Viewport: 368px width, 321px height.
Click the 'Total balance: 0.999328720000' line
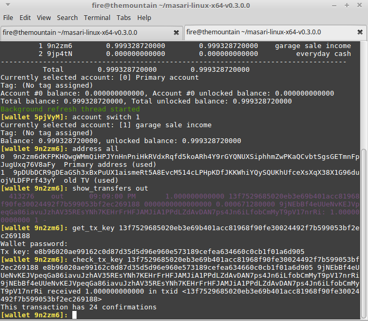pyautogui.click(x=146, y=101)
